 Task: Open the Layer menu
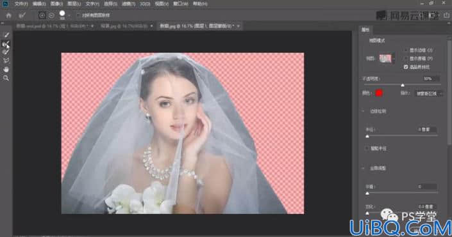(x=74, y=4)
